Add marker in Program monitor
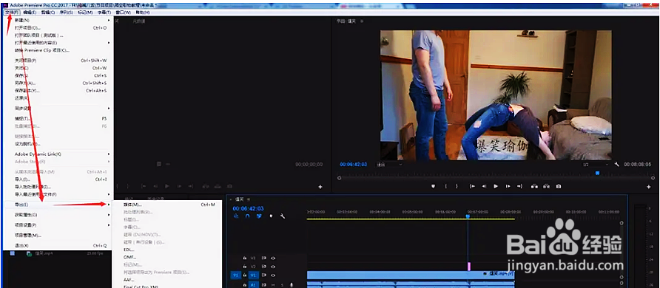Image resolution: width=660 pixels, height=288 pixels. 433,186
